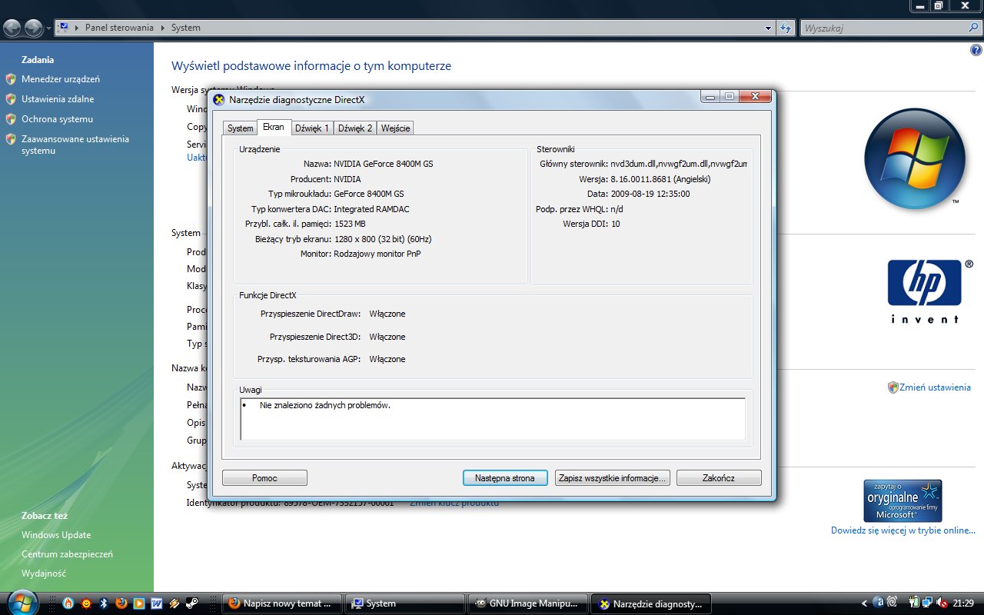Click shield icon beside Zmień ustawienia

(893, 387)
